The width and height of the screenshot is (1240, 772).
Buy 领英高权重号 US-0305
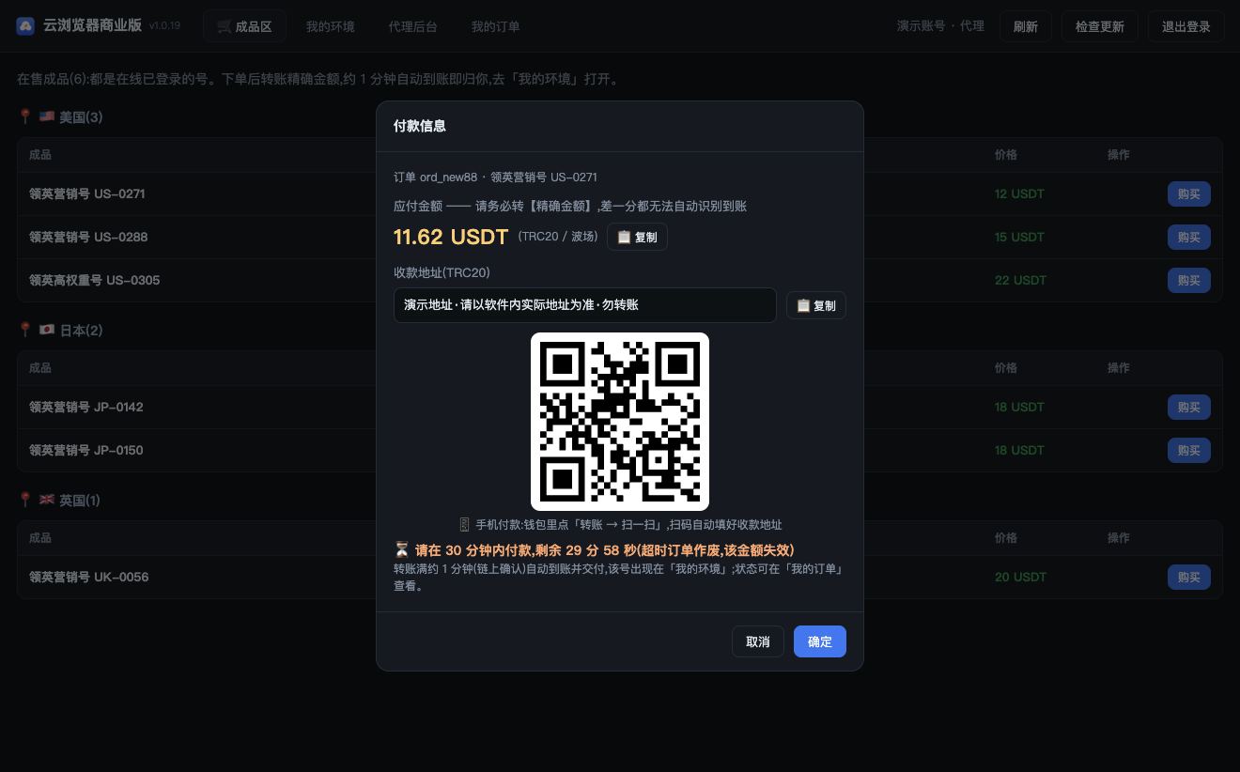tap(1189, 280)
